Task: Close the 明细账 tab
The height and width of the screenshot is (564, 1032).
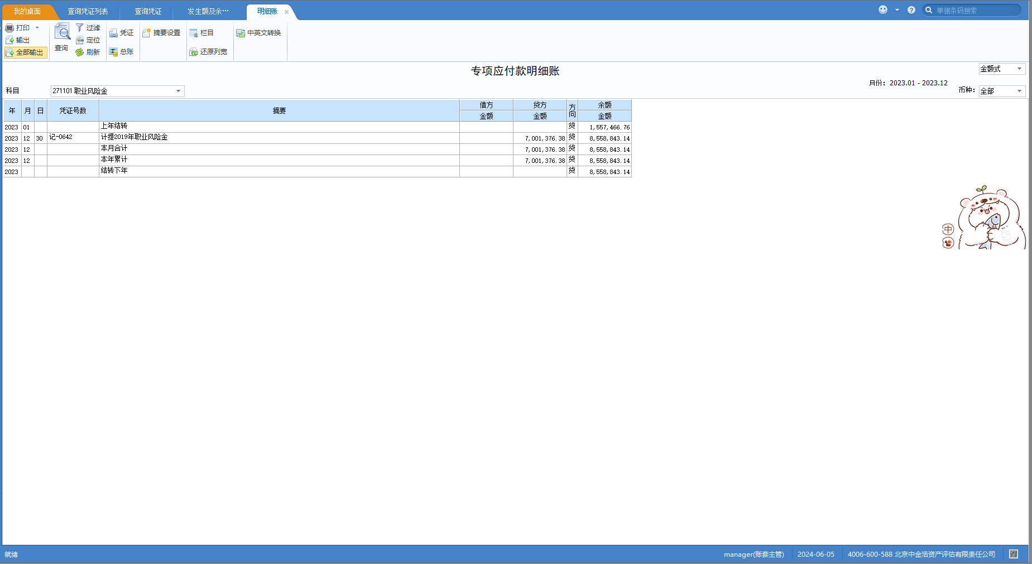Action: pos(287,12)
